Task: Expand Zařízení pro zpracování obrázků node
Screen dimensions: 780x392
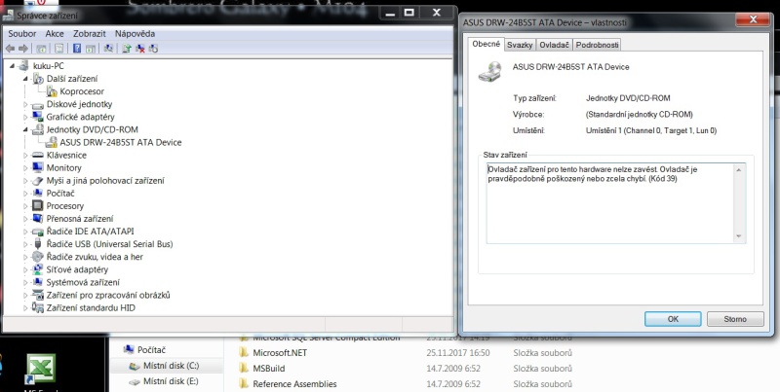Action: pyautogui.click(x=25, y=295)
